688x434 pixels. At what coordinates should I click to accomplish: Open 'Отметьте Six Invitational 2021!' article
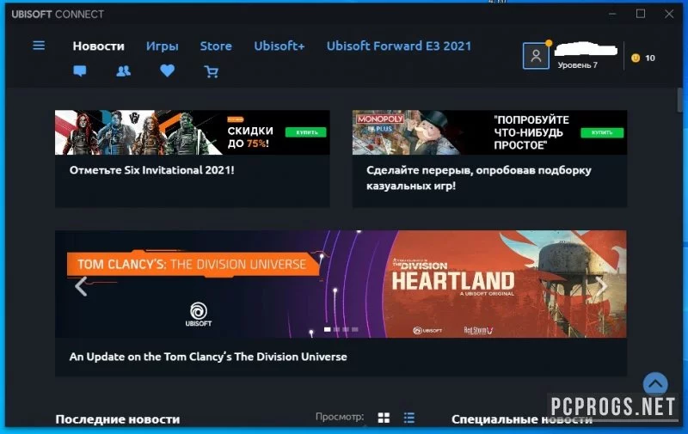(x=152, y=170)
